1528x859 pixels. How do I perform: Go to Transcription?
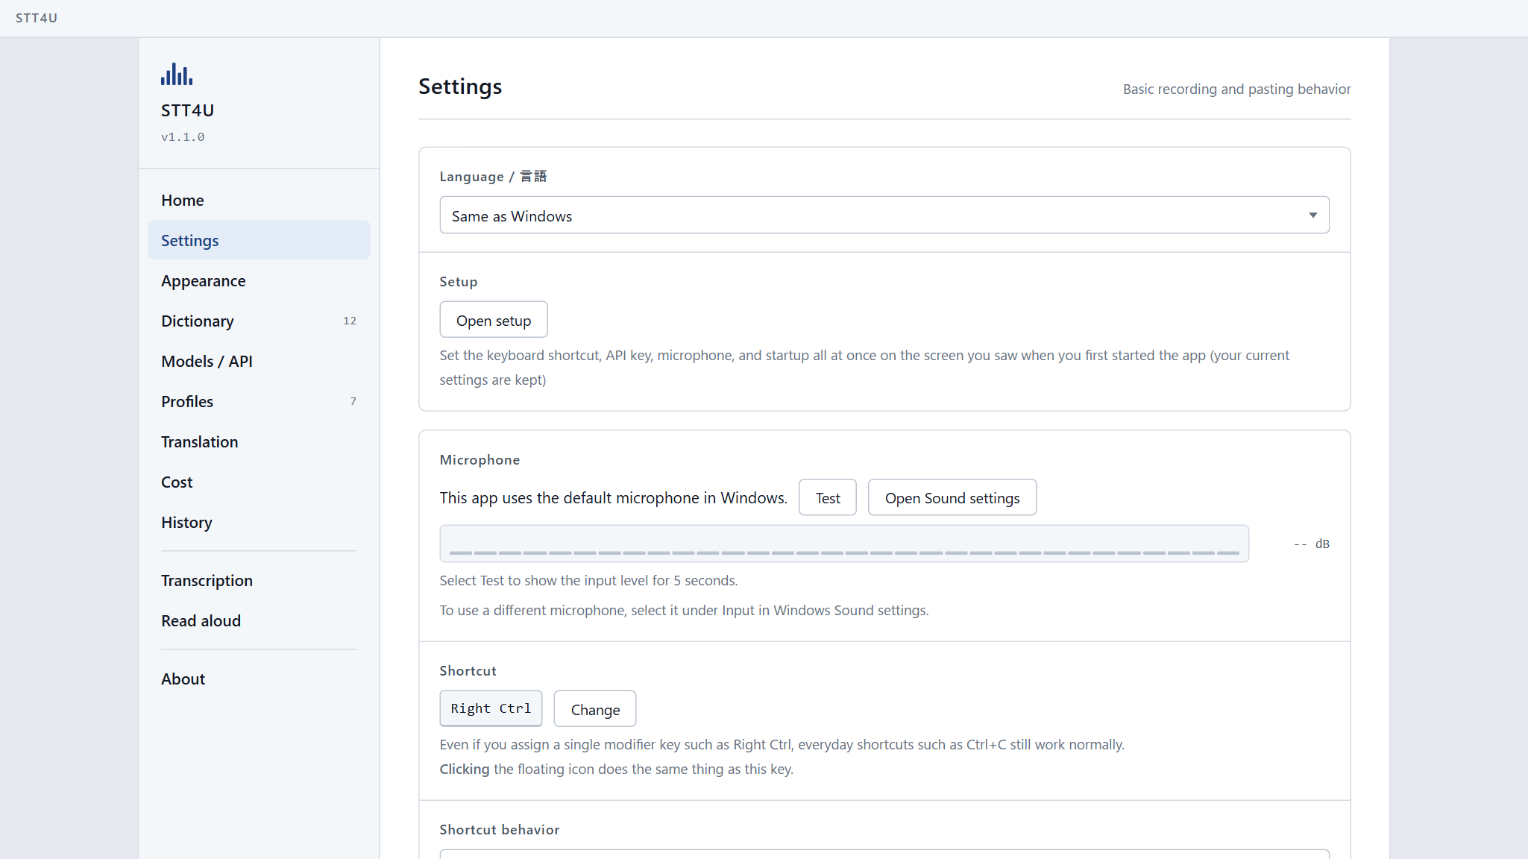259,580
